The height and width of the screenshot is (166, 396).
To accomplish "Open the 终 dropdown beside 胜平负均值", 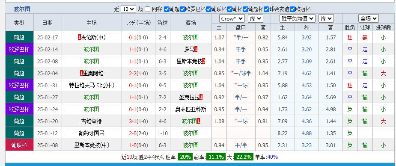I will [x=326, y=19].
